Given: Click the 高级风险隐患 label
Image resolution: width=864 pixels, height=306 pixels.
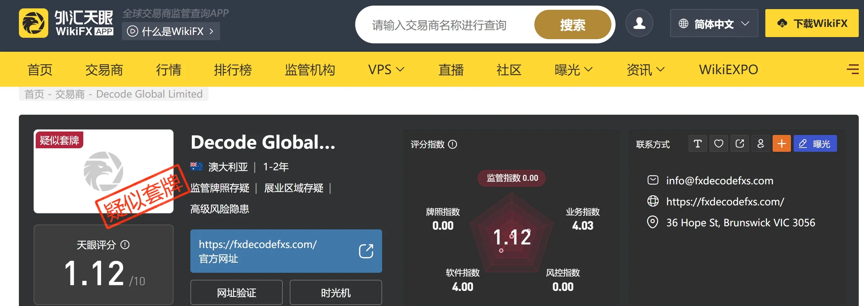Looking at the screenshot, I should 220,209.
